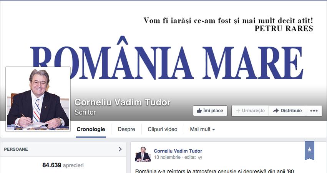Go to the Clipuri video tab

163,129
